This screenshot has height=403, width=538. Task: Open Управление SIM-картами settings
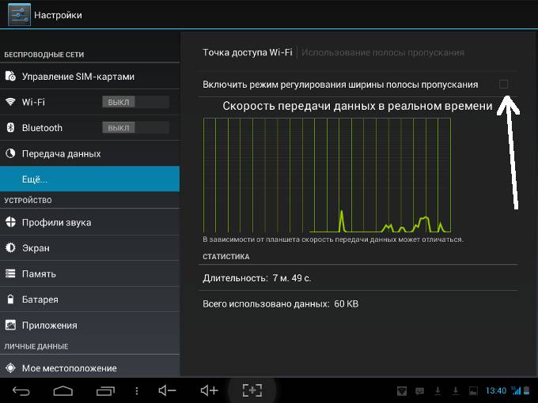tap(78, 77)
